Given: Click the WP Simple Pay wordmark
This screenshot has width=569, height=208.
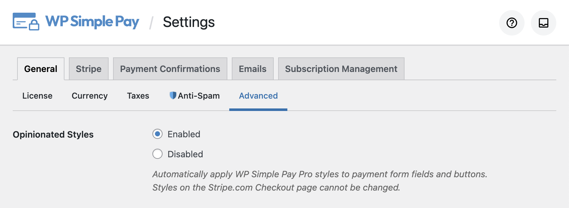Looking at the screenshot, I should coord(92,22).
